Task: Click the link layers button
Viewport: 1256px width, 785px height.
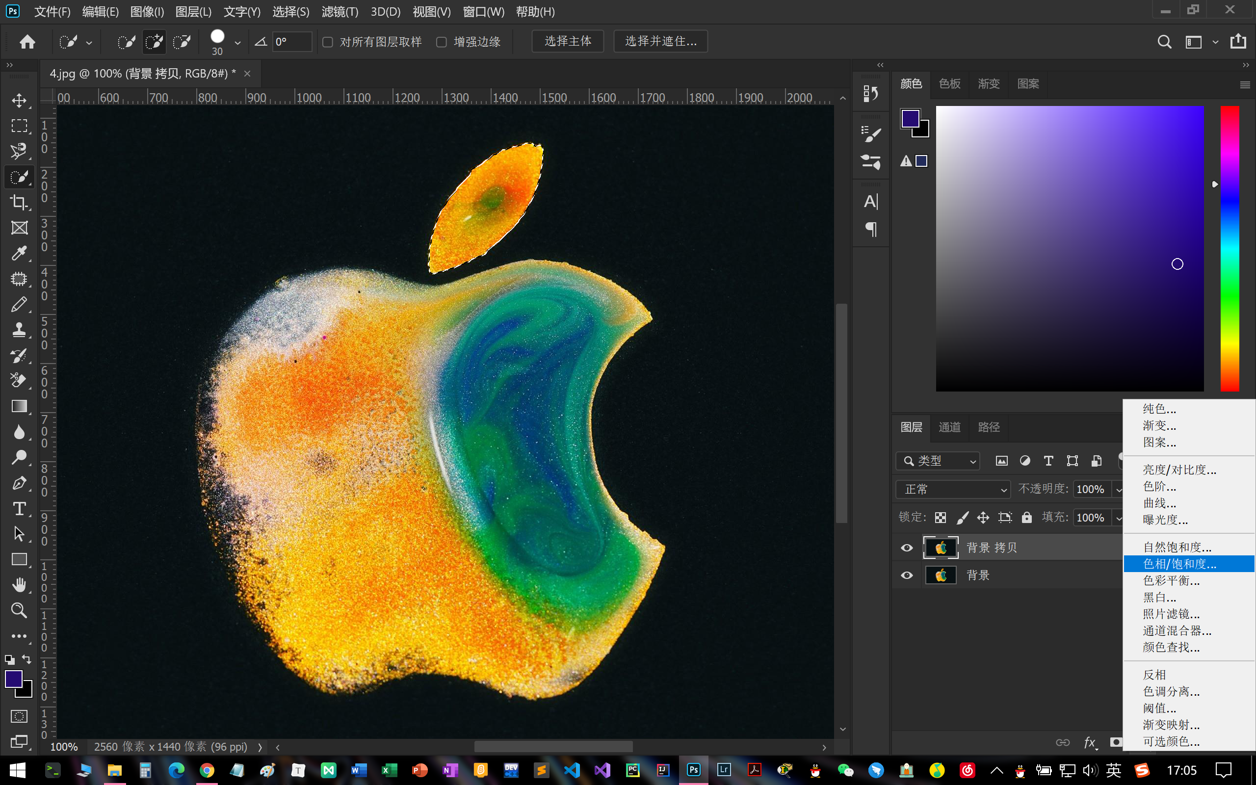Action: point(1062,742)
